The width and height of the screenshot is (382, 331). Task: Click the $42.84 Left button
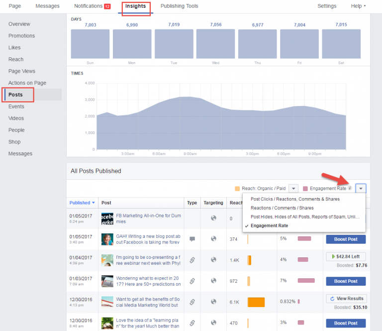tap(346, 257)
